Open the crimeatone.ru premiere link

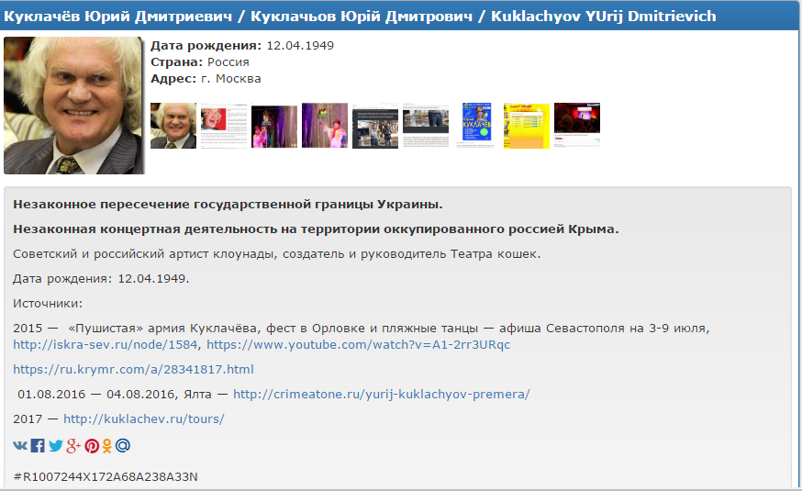381,394
